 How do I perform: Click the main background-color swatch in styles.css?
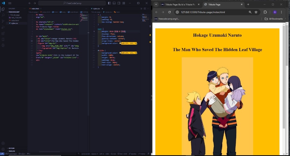tap(120, 43)
